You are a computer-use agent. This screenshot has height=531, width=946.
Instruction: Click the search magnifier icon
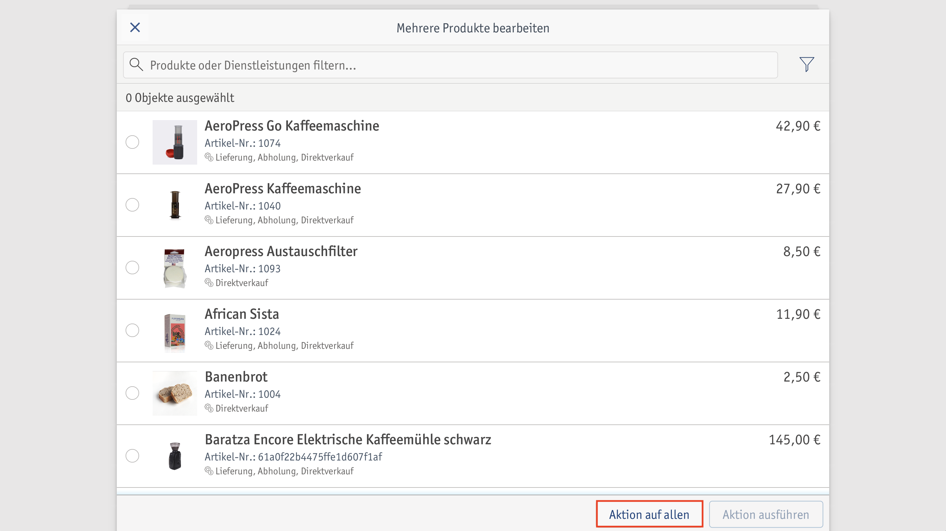point(136,64)
